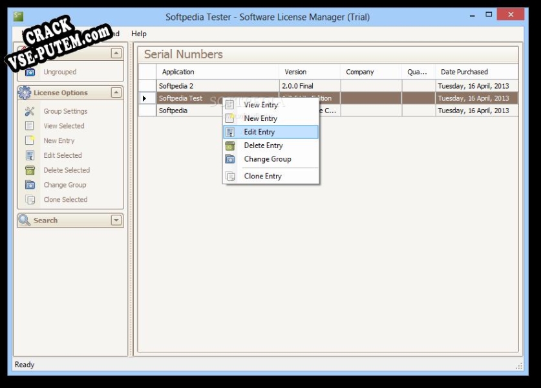Click the 2.0.0 Final version cell
Screen dimensions: 541x388
coord(310,86)
